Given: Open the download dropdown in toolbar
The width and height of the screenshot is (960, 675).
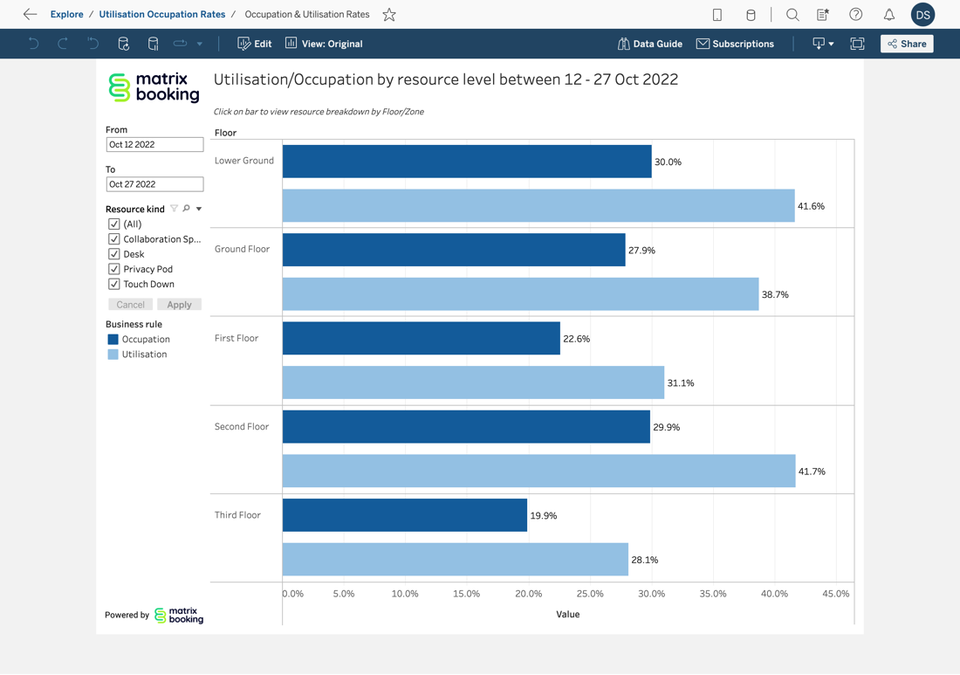Looking at the screenshot, I should pyautogui.click(x=823, y=44).
